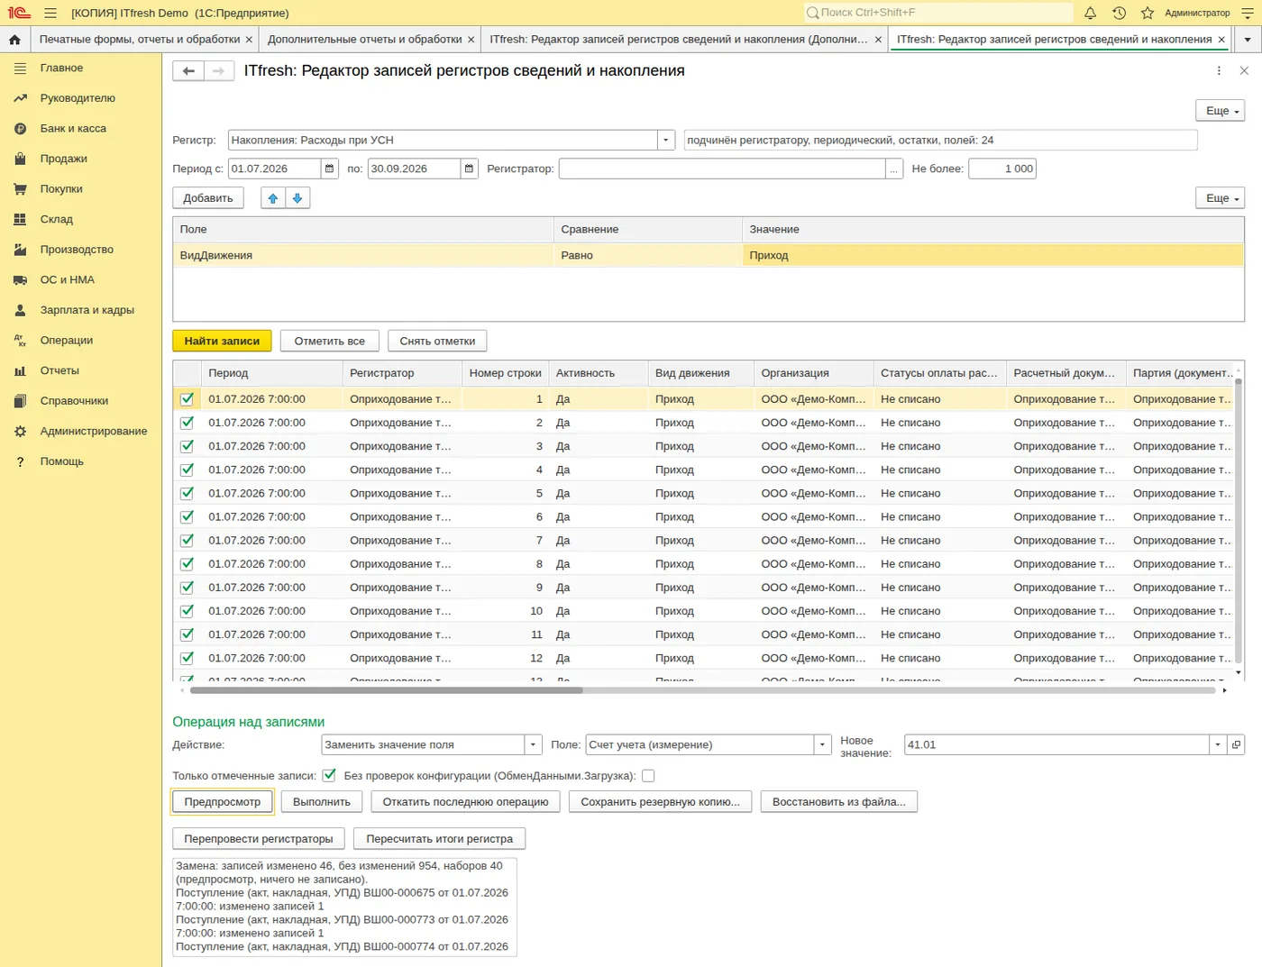Viewport: 1262px width, 967px height.
Task: Open the Продажи menu section
Action: (x=63, y=159)
